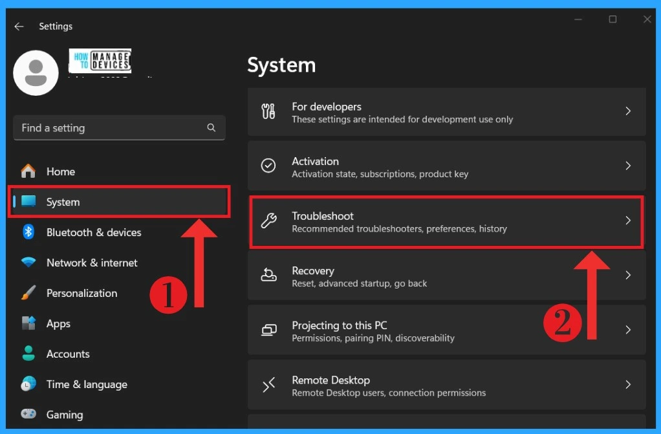
Task: Expand the Recovery row chevron
Action: tap(627, 276)
